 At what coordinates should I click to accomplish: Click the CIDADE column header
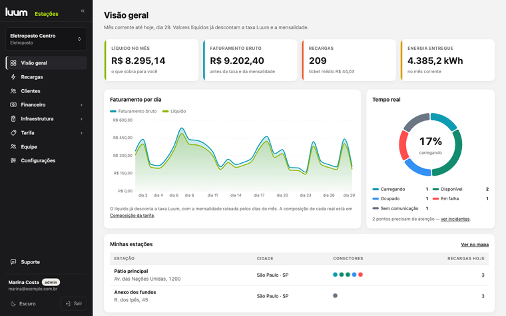click(x=265, y=259)
